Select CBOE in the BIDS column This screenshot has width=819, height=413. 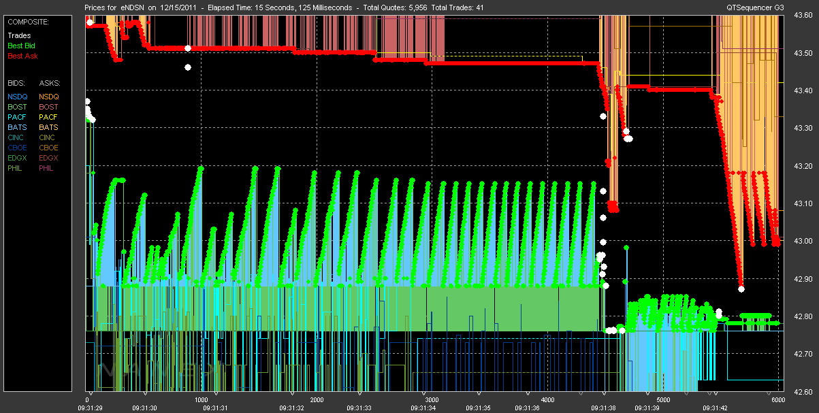pos(17,148)
